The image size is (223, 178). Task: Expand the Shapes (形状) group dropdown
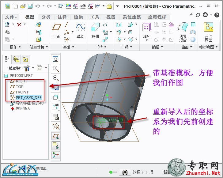tap(101, 47)
